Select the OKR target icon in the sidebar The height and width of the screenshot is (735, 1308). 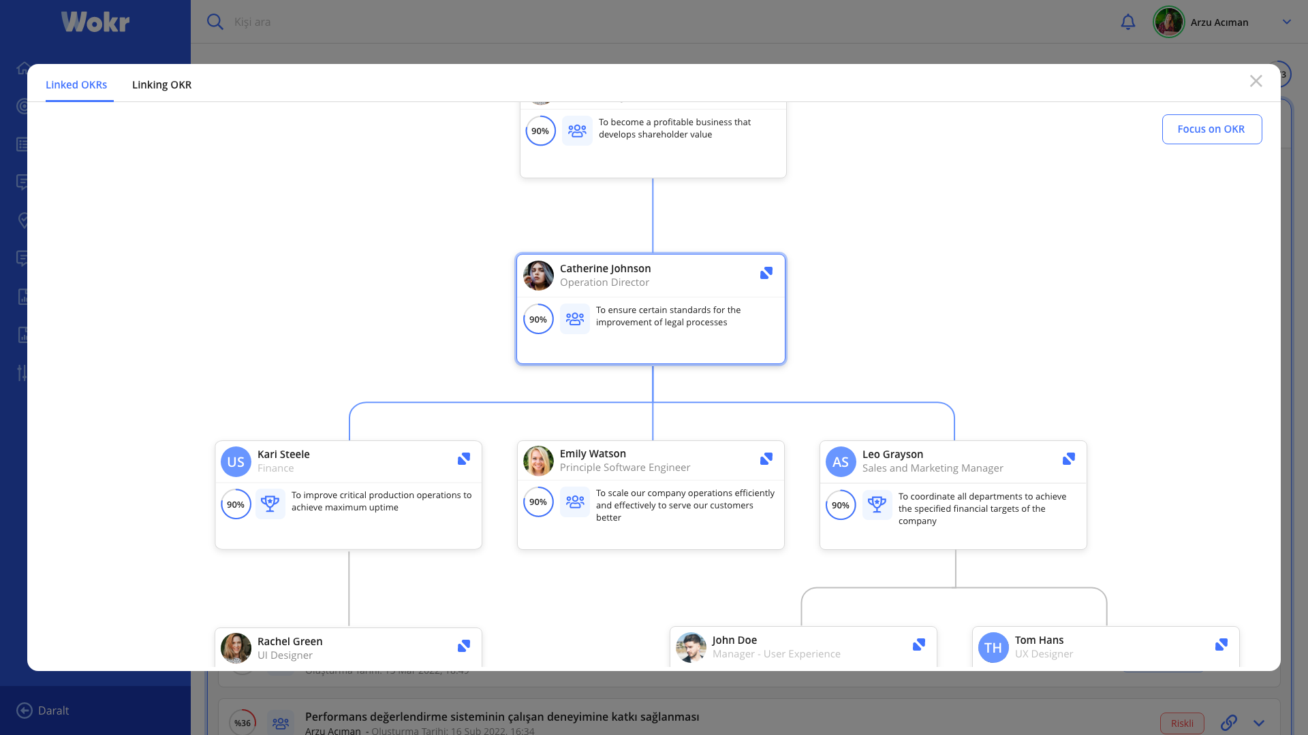point(22,106)
